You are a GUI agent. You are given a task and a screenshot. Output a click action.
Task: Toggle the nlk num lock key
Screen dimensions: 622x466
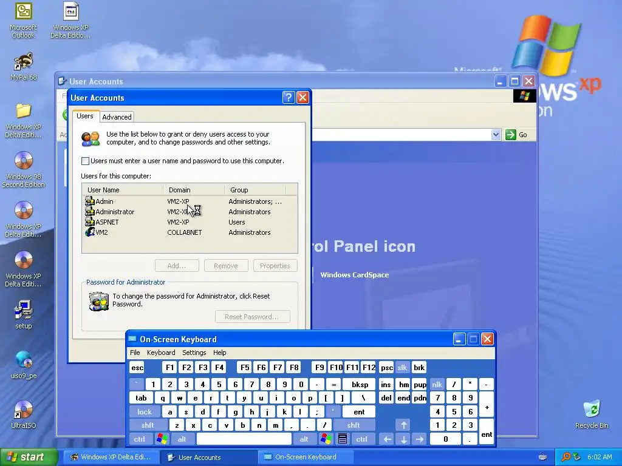(x=437, y=384)
